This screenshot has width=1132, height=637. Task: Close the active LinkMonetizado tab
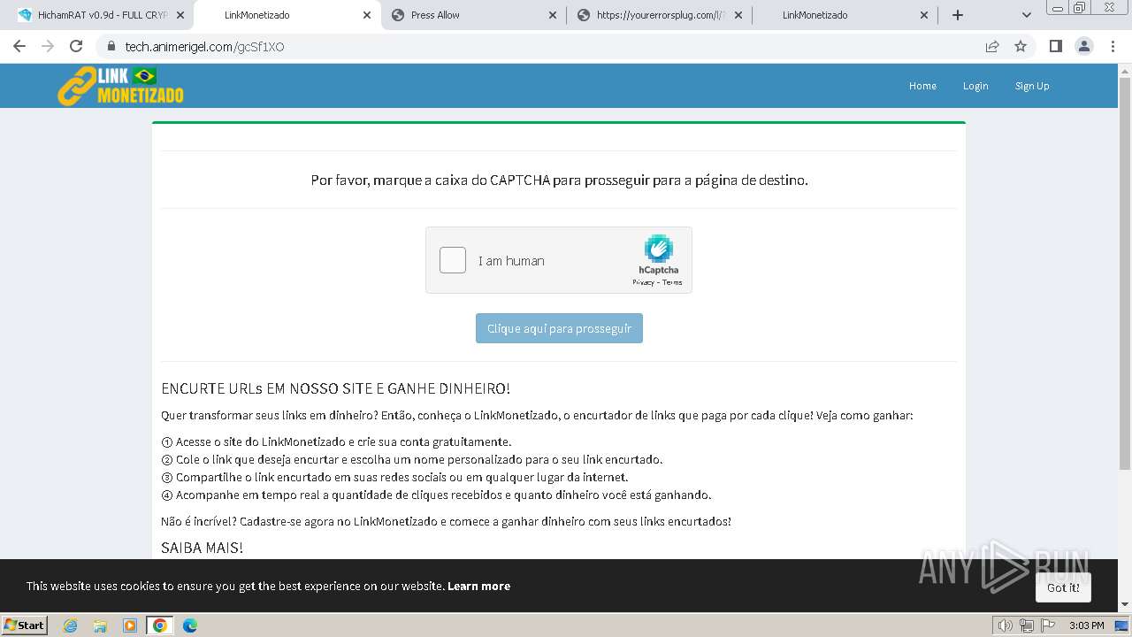(x=367, y=15)
